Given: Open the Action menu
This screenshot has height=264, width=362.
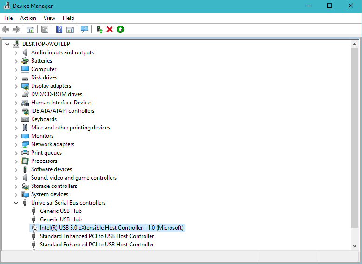Looking at the screenshot, I should [28, 18].
